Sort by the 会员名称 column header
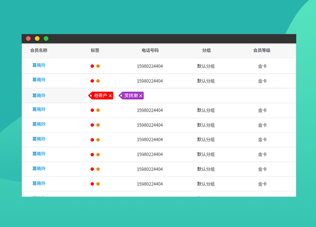 (39, 50)
